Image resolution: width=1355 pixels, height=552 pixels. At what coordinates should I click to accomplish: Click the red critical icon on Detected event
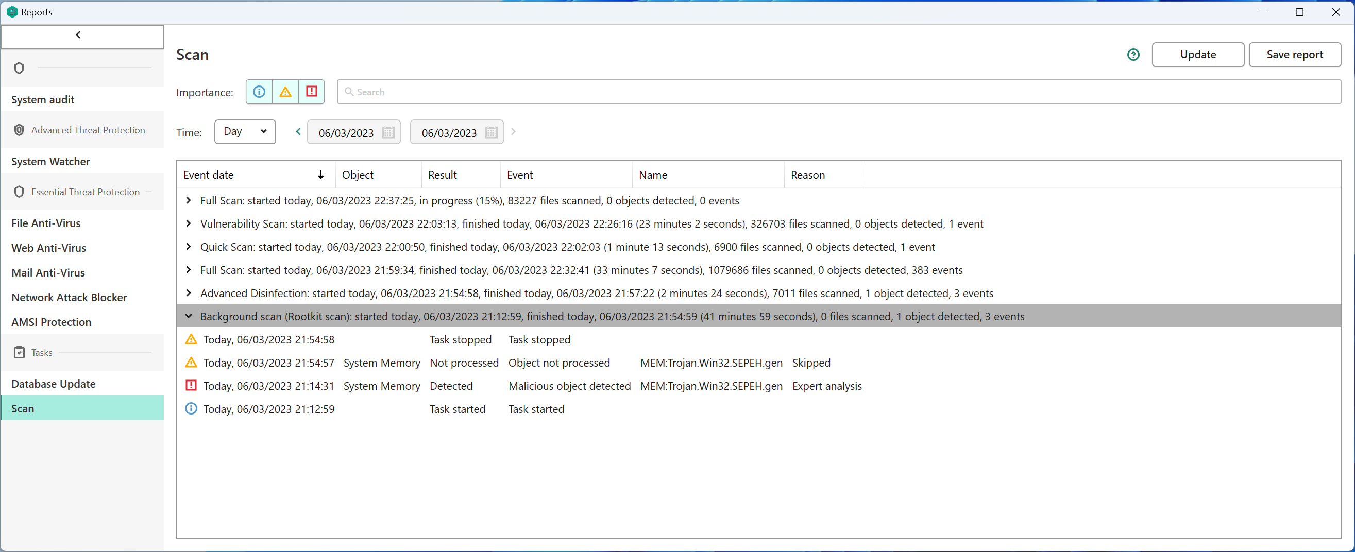point(191,385)
